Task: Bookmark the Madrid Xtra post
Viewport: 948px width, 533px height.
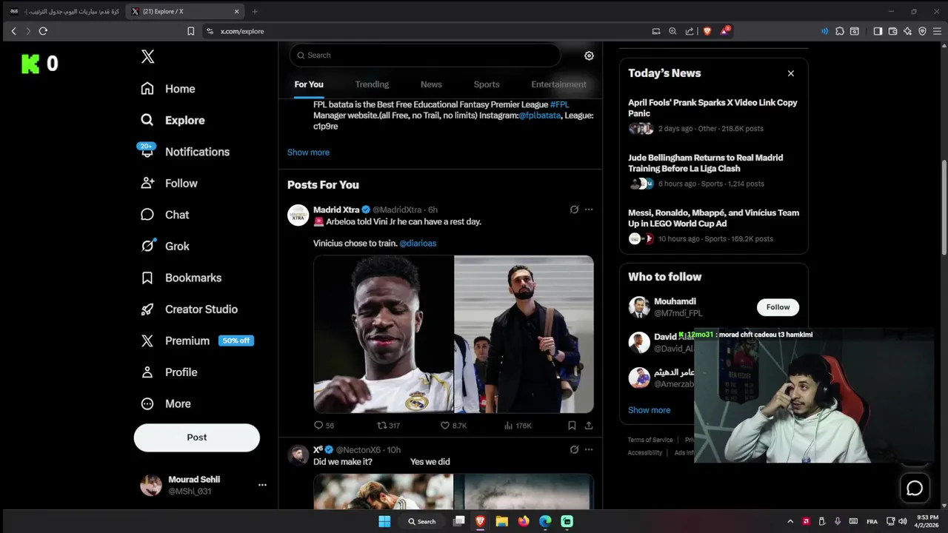Action: [x=572, y=426]
